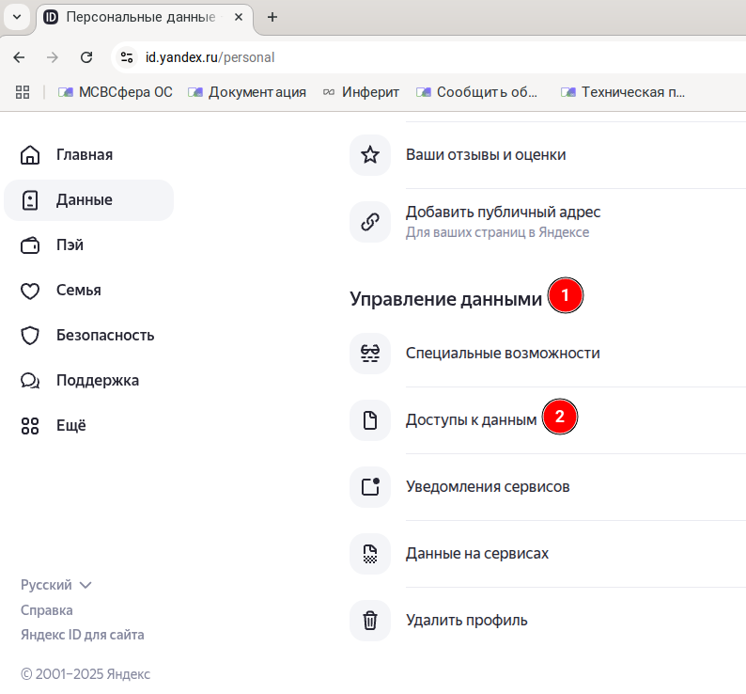Screen dimensions: 746x694
Task: Expand the Русский language selector
Action: coord(56,585)
